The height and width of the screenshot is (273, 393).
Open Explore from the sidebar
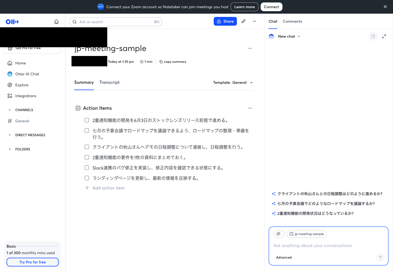point(22,85)
